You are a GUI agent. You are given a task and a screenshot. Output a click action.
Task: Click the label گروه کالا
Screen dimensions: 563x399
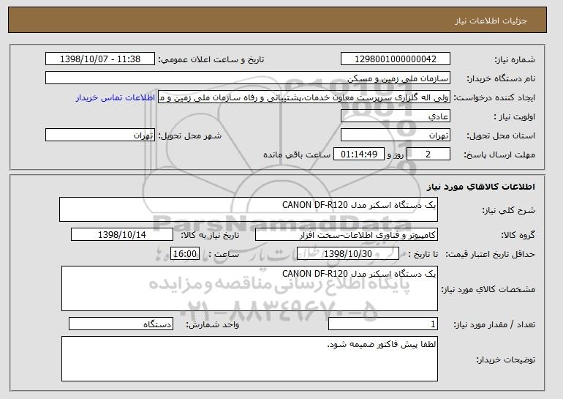(518, 235)
